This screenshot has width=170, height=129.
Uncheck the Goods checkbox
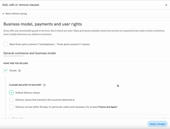click(6, 70)
